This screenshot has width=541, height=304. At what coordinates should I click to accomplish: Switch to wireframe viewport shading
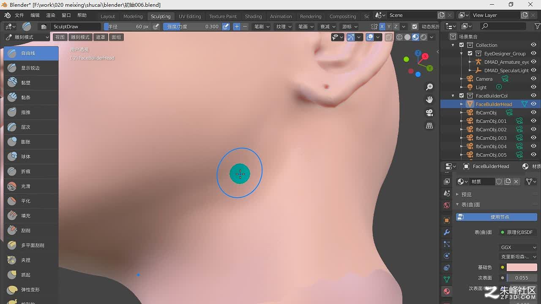click(x=399, y=37)
